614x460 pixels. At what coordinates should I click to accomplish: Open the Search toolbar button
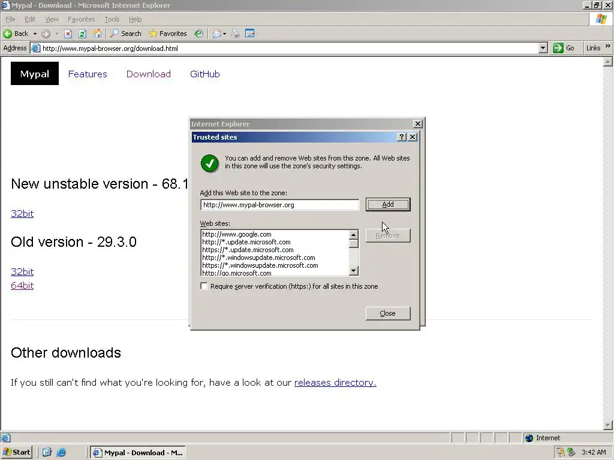pos(126,34)
